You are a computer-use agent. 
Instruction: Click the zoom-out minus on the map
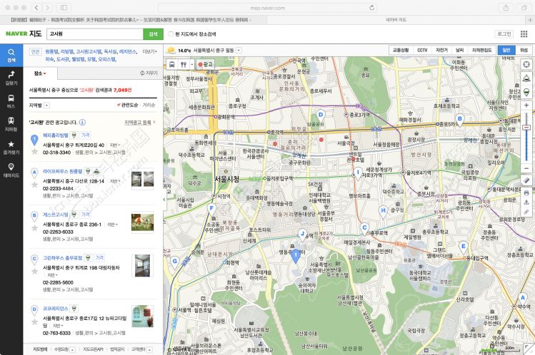[526, 168]
